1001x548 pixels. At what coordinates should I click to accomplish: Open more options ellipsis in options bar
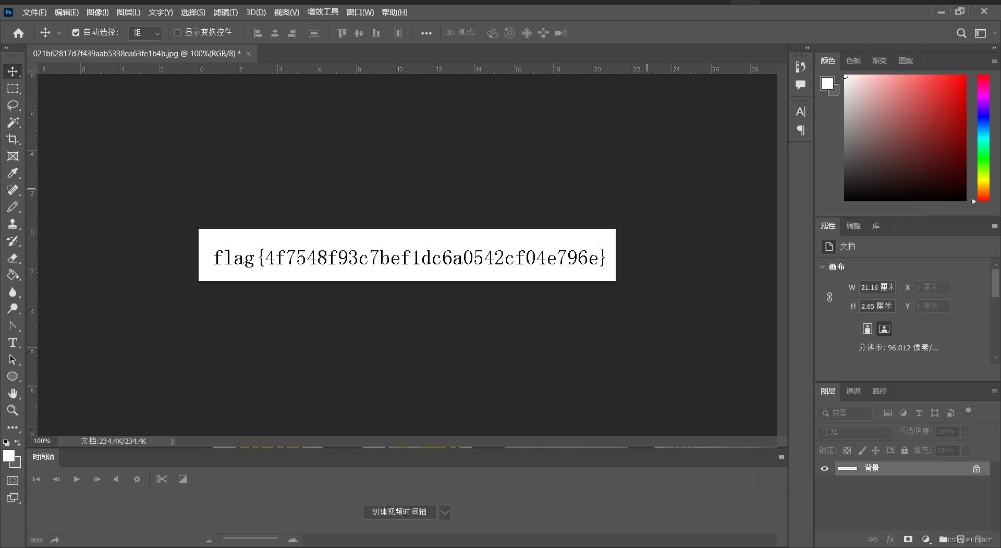coord(426,33)
